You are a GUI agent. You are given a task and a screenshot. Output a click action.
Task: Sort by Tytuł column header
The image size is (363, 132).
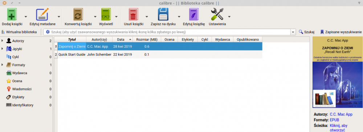(72, 39)
